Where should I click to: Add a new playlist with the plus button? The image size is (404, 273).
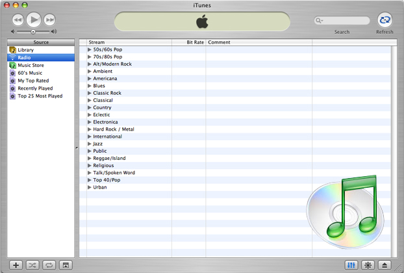pos(16,265)
